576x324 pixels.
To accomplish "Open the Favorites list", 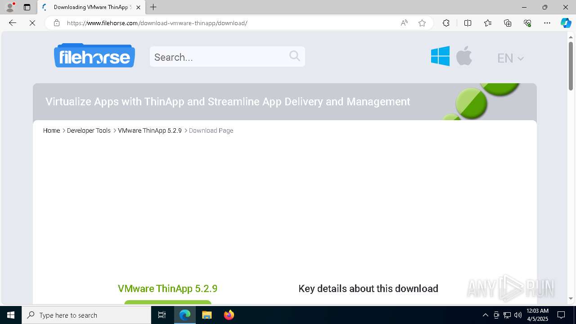I will tap(488, 23).
